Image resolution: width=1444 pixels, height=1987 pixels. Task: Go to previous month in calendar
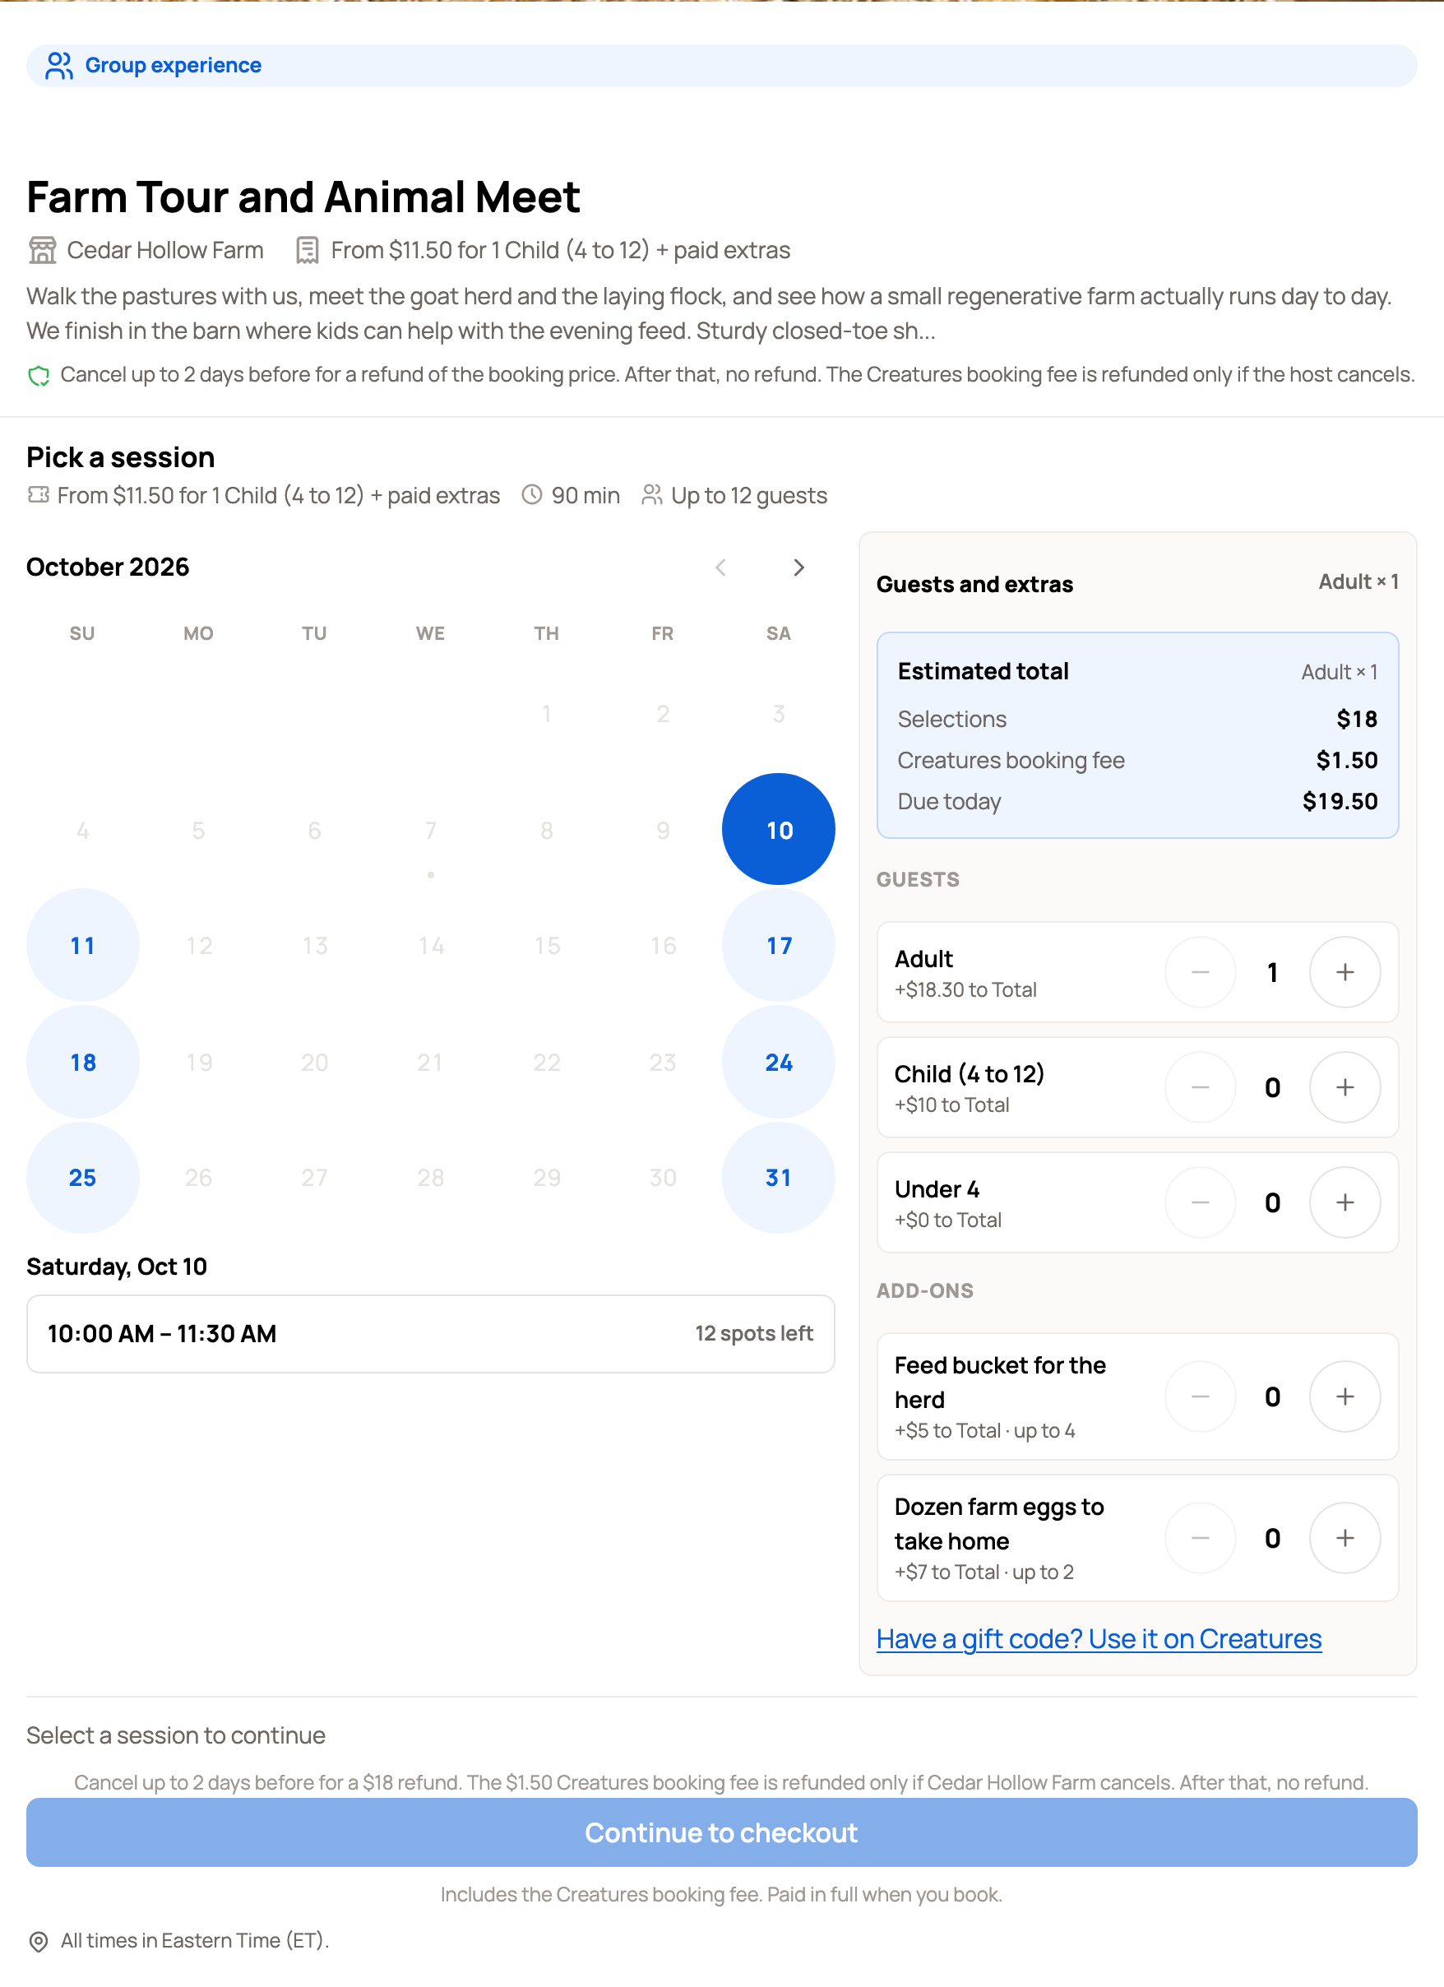point(720,567)
